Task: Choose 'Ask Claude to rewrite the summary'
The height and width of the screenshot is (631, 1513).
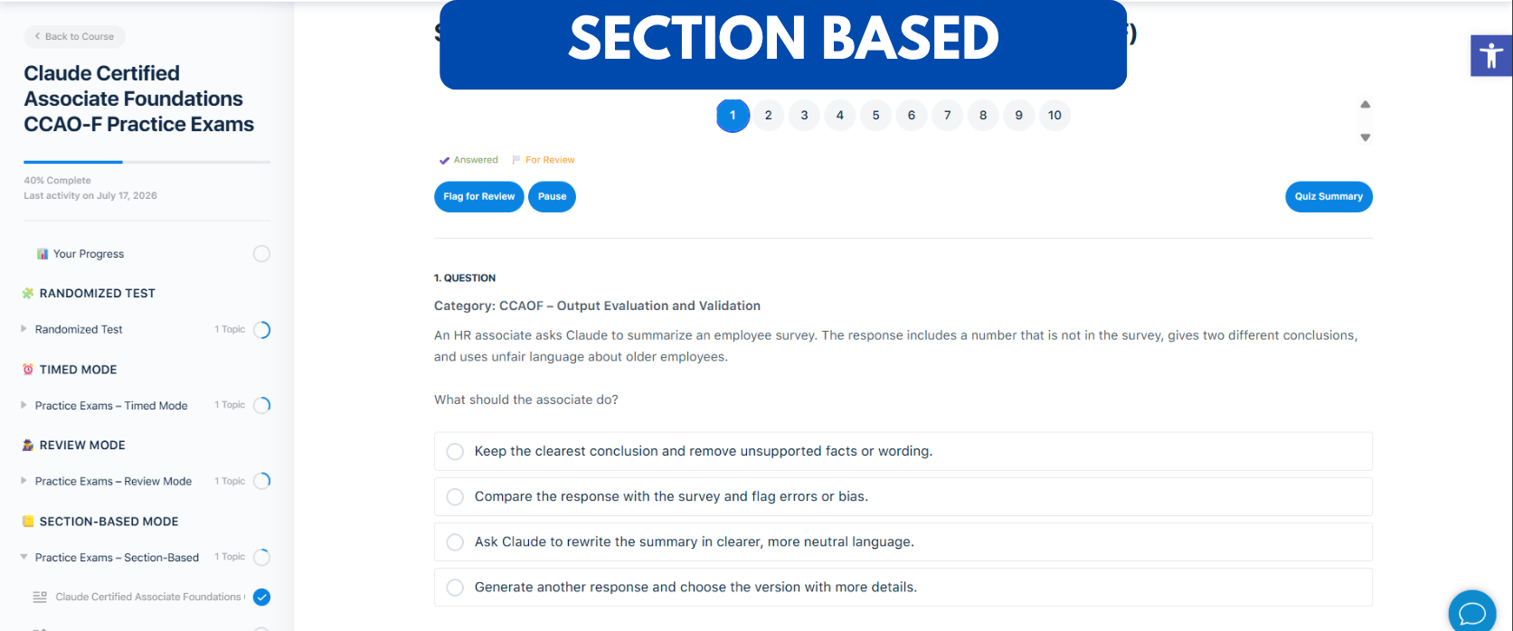Action: tap(903, 542)
